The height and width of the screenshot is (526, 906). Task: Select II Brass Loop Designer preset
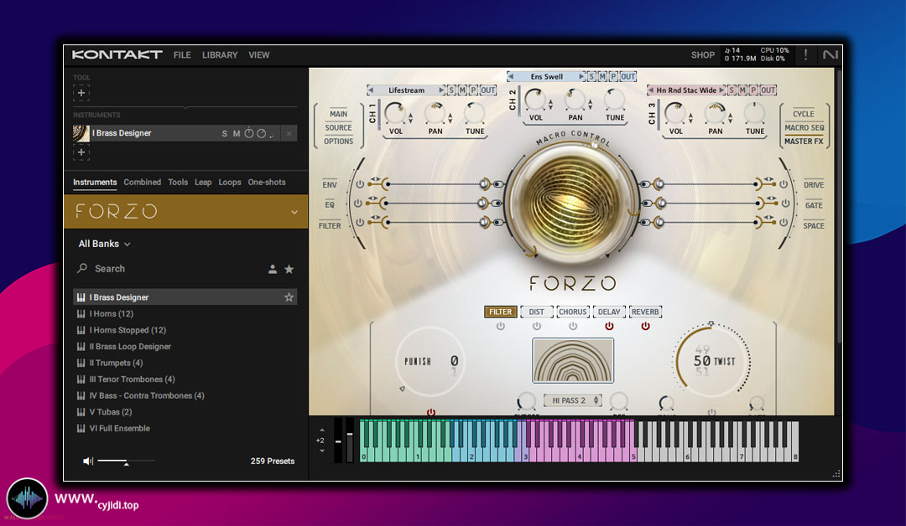point(185,347)
